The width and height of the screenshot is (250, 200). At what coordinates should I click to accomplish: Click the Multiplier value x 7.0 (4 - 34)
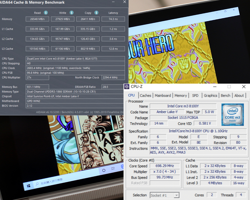coord(165,172)
